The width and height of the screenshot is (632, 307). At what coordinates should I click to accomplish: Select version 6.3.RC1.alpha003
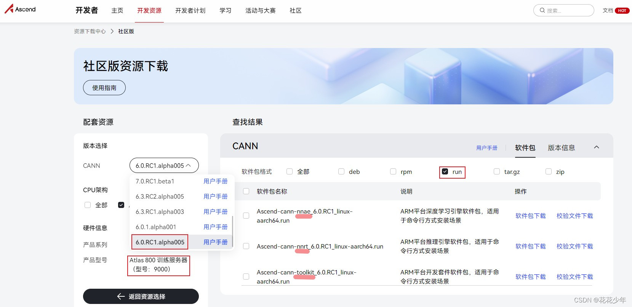pyautogui.click(x=160, y=212)
